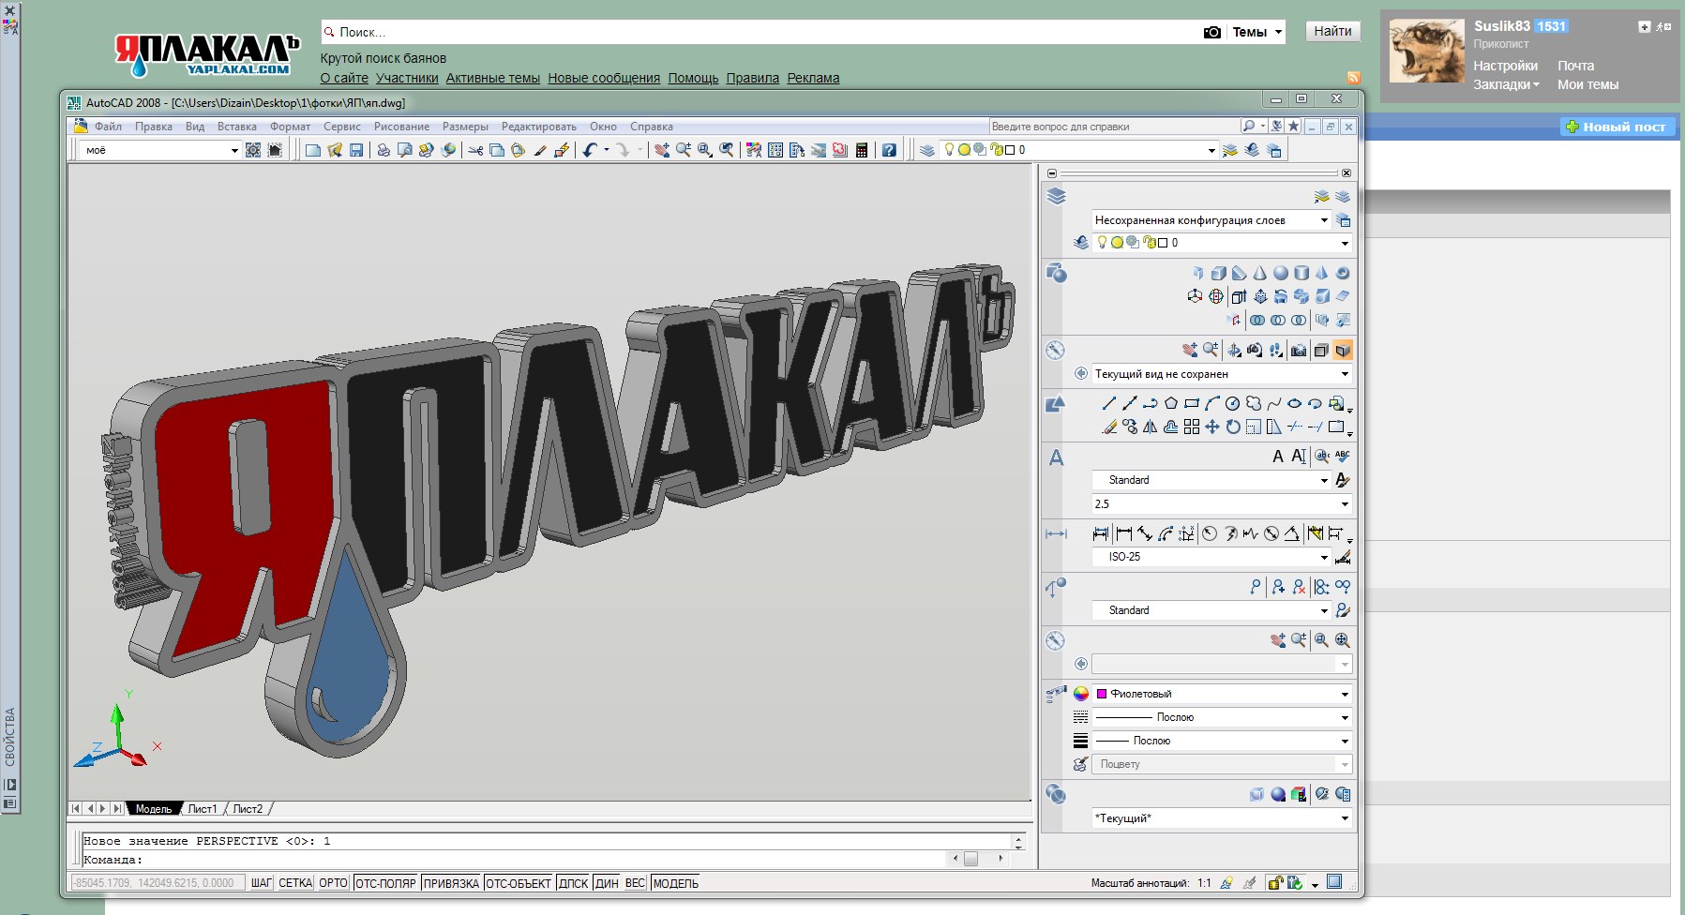Toggle ПРИВЯЗКА object snap
Image resolution: width=1685 pixels, height=915 pixels.
451,883
